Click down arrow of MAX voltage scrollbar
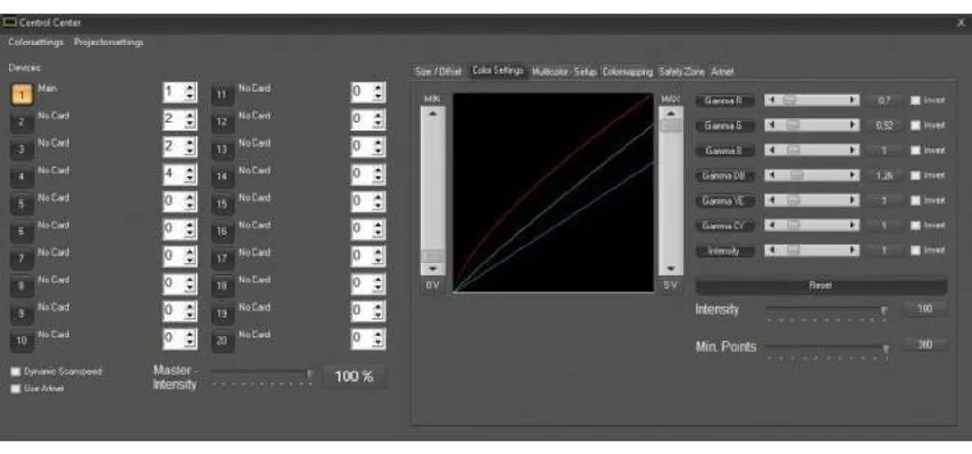 [x=671, y=269]
